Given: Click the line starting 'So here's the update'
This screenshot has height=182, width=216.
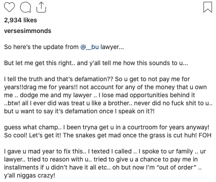Looking at the screenshot, I should click(x=64, y=47).
